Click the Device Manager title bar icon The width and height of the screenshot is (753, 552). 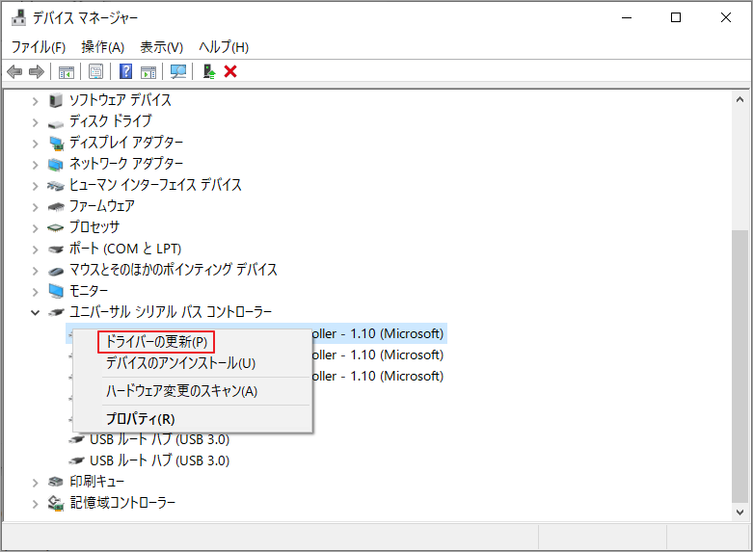(18, 17)
